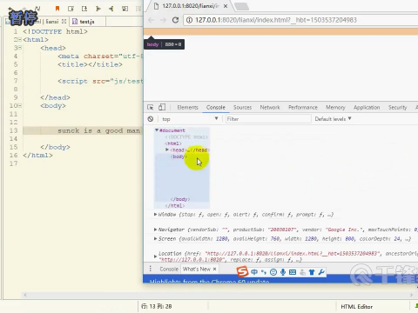Select the drawer Console tab
Viewport: 418px width, 313px height.
coord(169,269)
